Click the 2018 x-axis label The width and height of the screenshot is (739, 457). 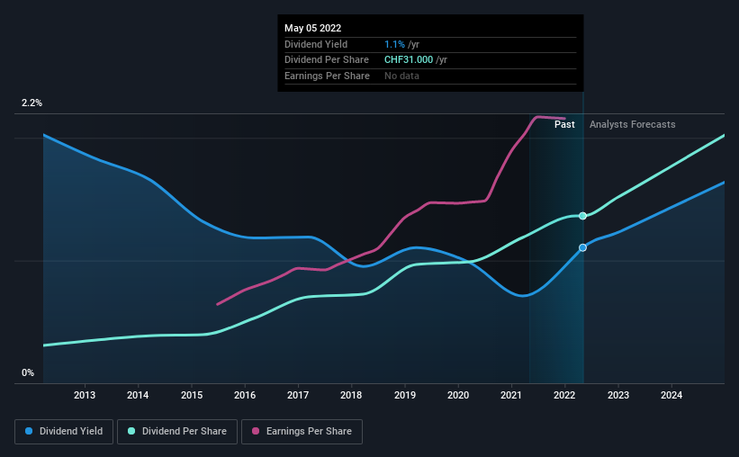tap(351, 395)
